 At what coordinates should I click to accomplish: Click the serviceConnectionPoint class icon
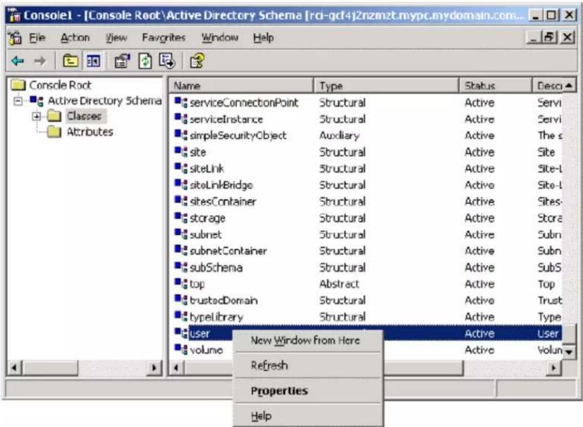point(181,102)
